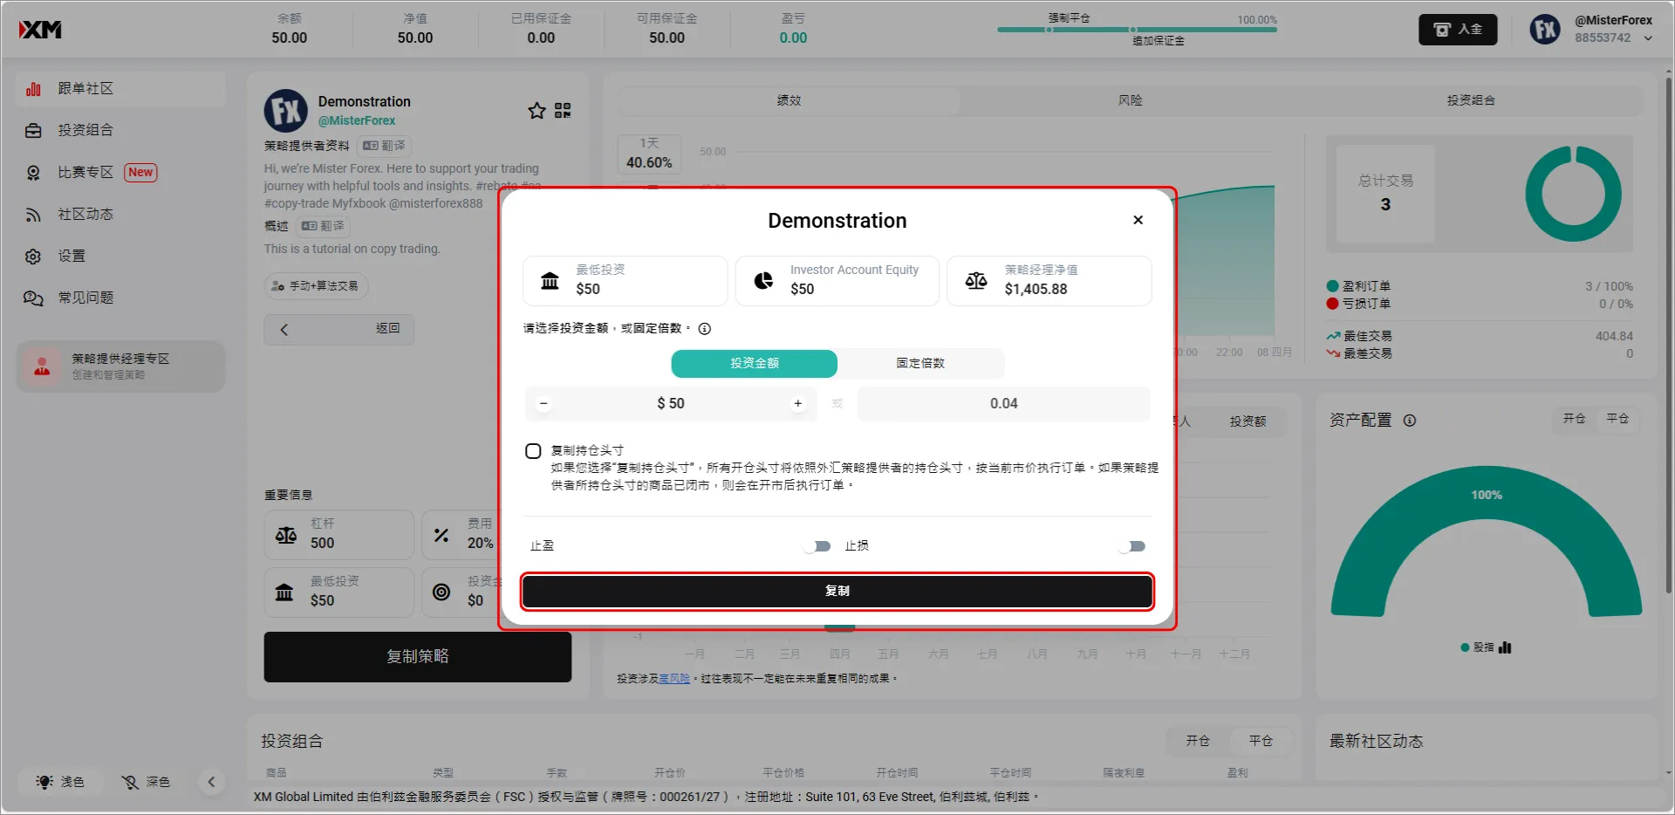Viewport: 1675px width, 815px height.
Task: Show info tooltip for 请选择投资金额
Action: point(705,329)
